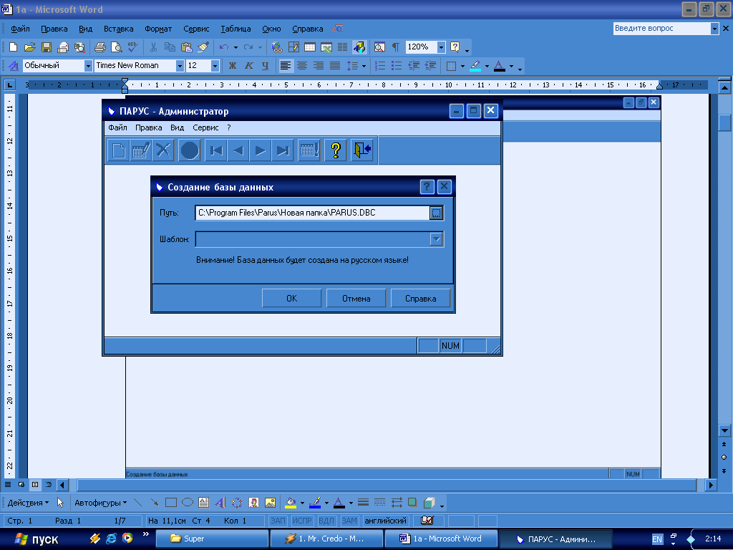Viewport: 733px width, 550px height.
Task: Jump to first record in PARUS toolbar
Action: point(215,150)
